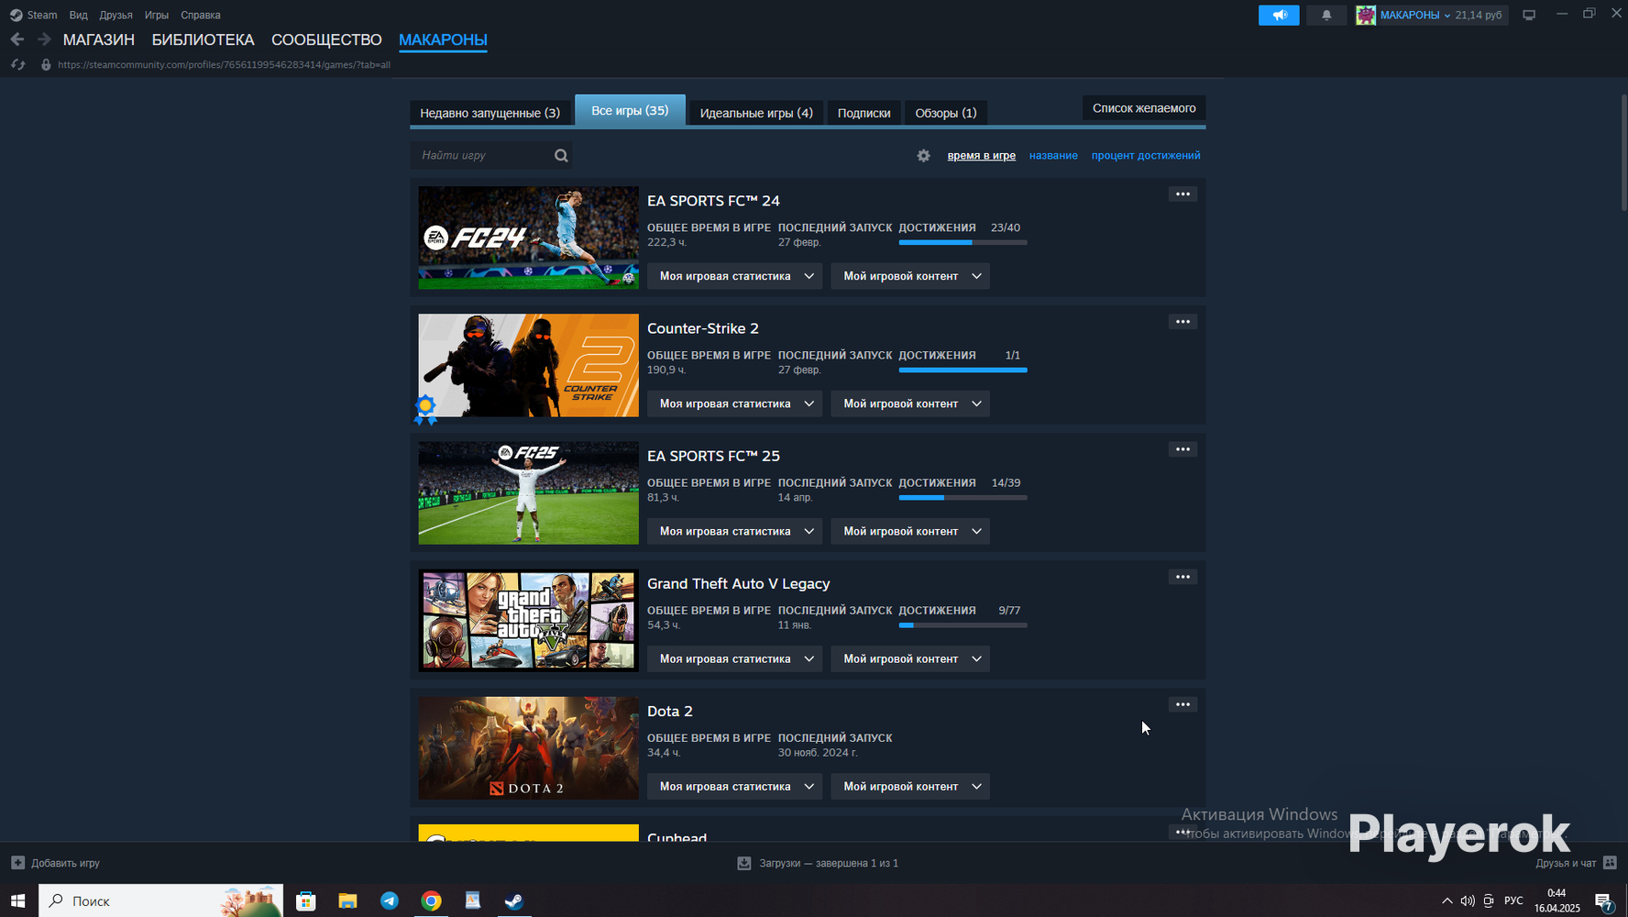Click the downloads status icon

[x=744, y=863]
